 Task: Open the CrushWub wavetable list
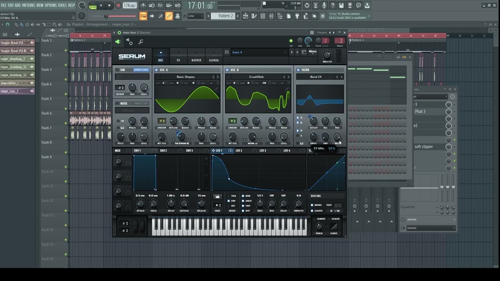click(x=256, y=77)
